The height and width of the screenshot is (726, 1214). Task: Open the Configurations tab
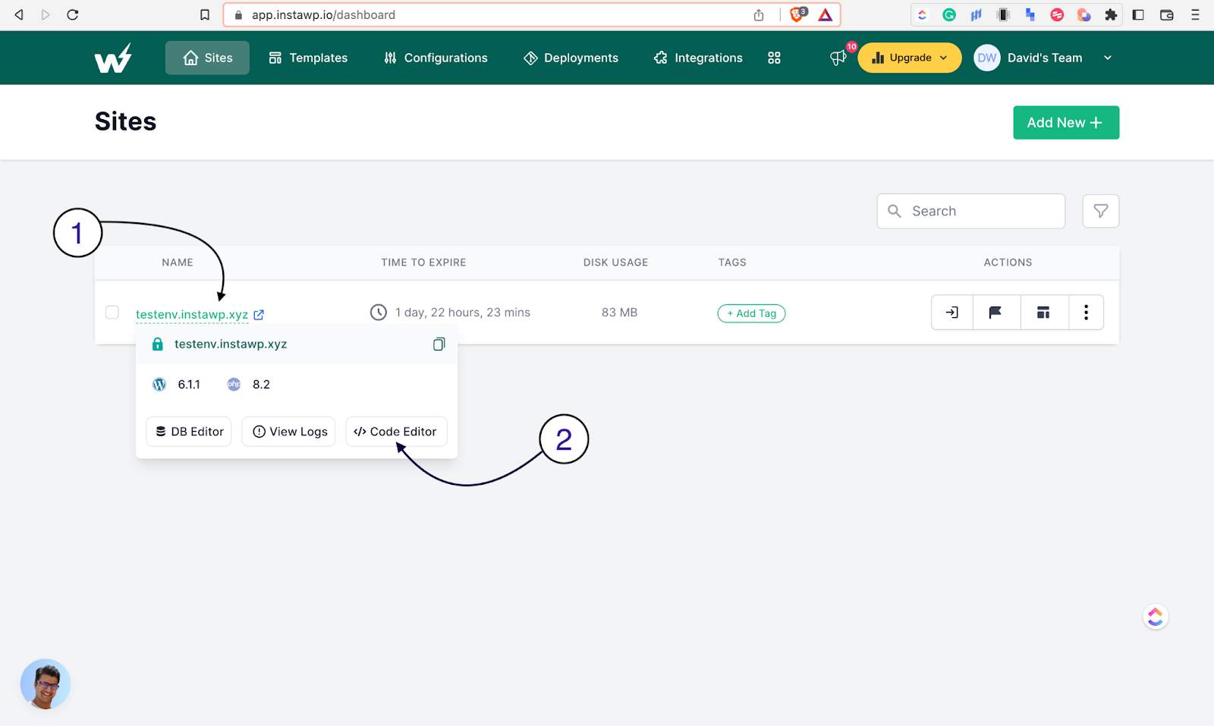[x=436, y=58]
